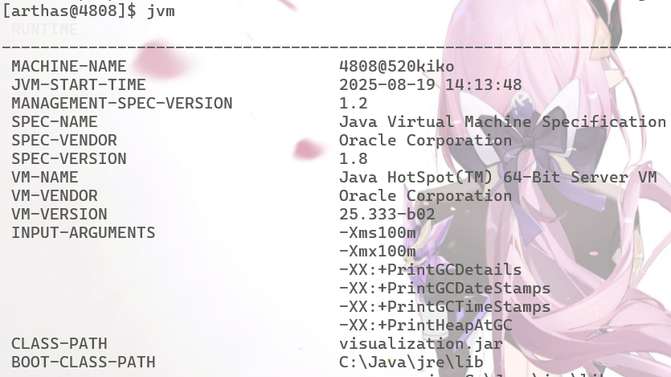Click the timestamp 2025-08-19 14:13:48
The width and height of the screenshot is (671, 377).
coord(431,84)
